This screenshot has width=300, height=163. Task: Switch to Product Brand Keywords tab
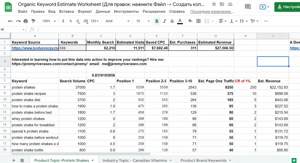(203, 160)
